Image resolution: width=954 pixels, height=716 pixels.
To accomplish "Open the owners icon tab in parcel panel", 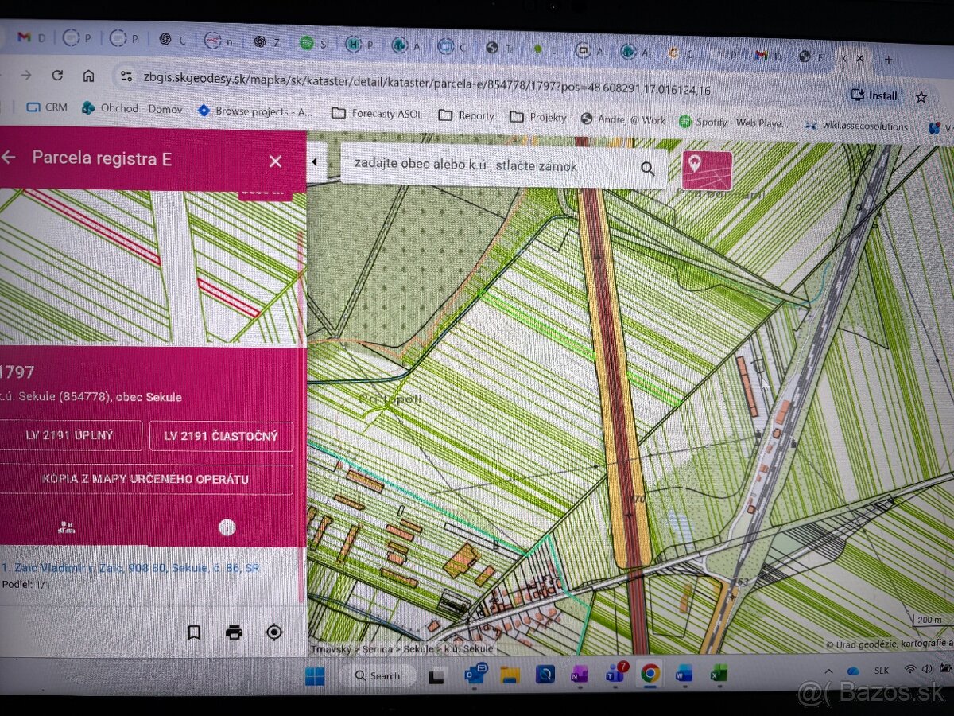I will [68, 527].
